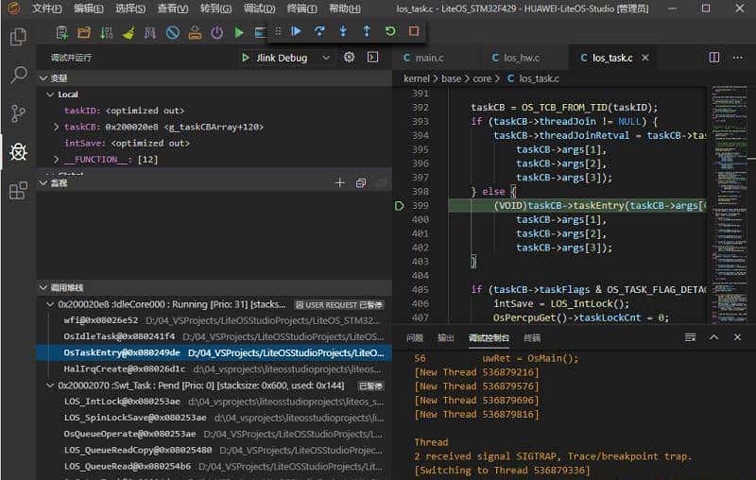Screen dimensions: 756x480
Task: Collapse the Local variables group
Action: [x=50, y=94]
